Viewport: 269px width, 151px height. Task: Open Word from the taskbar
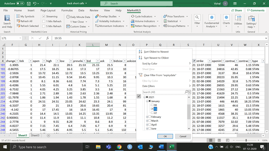tap(161, 147)
